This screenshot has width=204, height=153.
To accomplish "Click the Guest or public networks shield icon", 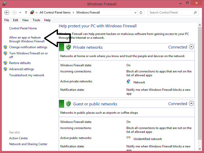I will tap(68, 104).
